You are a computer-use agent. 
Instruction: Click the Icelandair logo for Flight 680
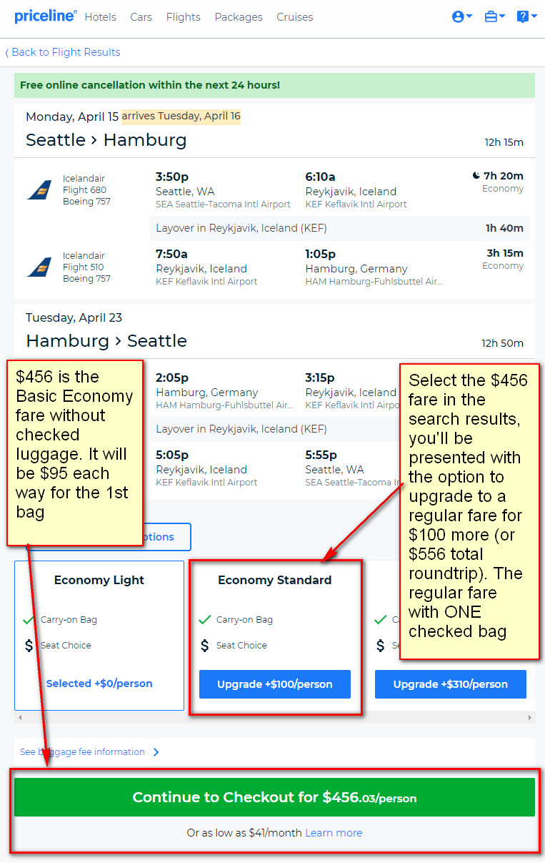pos(39,190)
